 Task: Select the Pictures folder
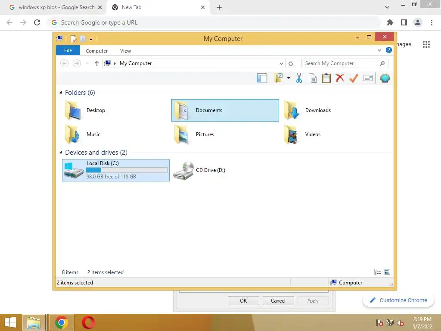225,134
